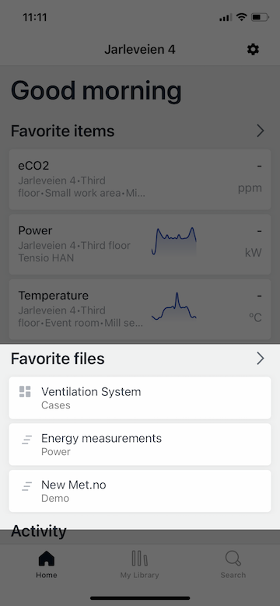The image size is (280, 606).
Task: Tap the Jarleveien 4 title header
Action: pos(140,50)
